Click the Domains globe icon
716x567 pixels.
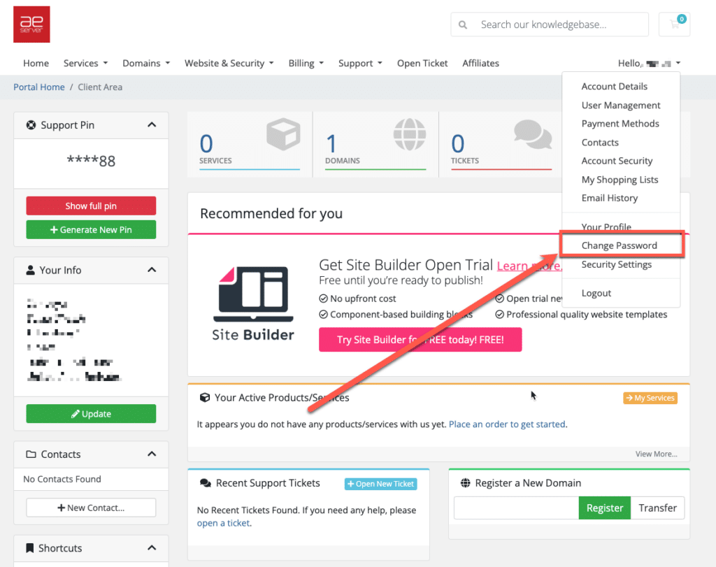410,134
